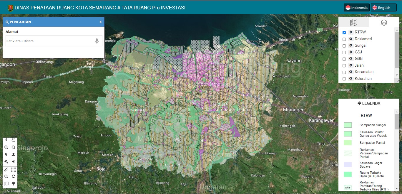Enable the Kecamatan layer checkbox
The height and width of the screenshot is (194, 402).
pos(344,72)
